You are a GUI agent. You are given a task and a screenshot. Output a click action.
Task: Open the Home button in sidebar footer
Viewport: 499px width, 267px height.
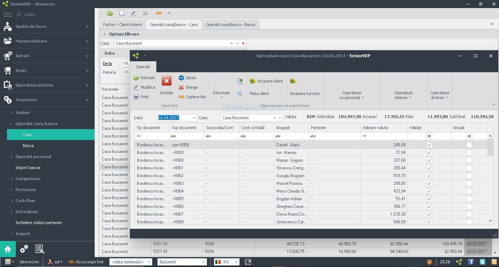pyautogui.click(x=8, y=249)
